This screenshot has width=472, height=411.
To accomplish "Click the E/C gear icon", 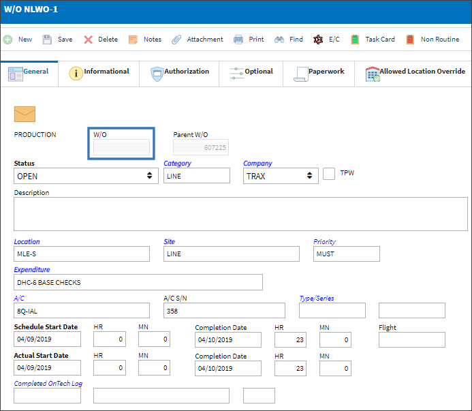I will (318, 40).
